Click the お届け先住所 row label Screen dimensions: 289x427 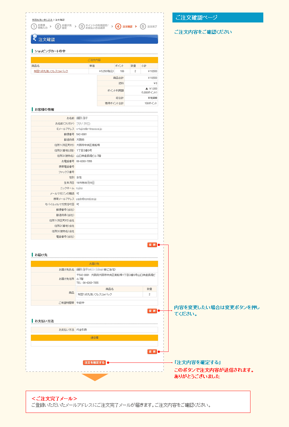pos(66,279)
